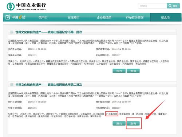Click the list icon beside 第二批次 heading
Image resolution: width=182 pixels, height=137 pixels.
click(x=12, y=85)
